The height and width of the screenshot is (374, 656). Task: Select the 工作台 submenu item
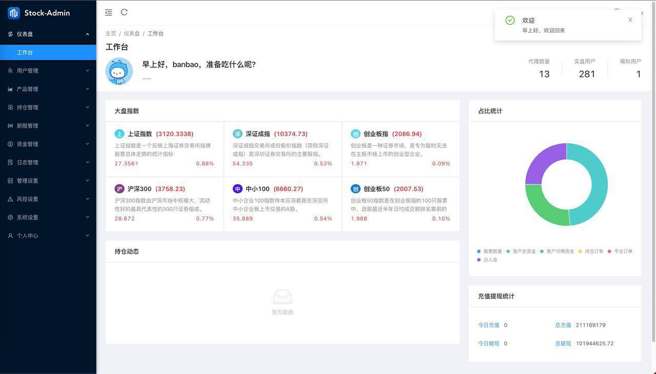[48, 52]
